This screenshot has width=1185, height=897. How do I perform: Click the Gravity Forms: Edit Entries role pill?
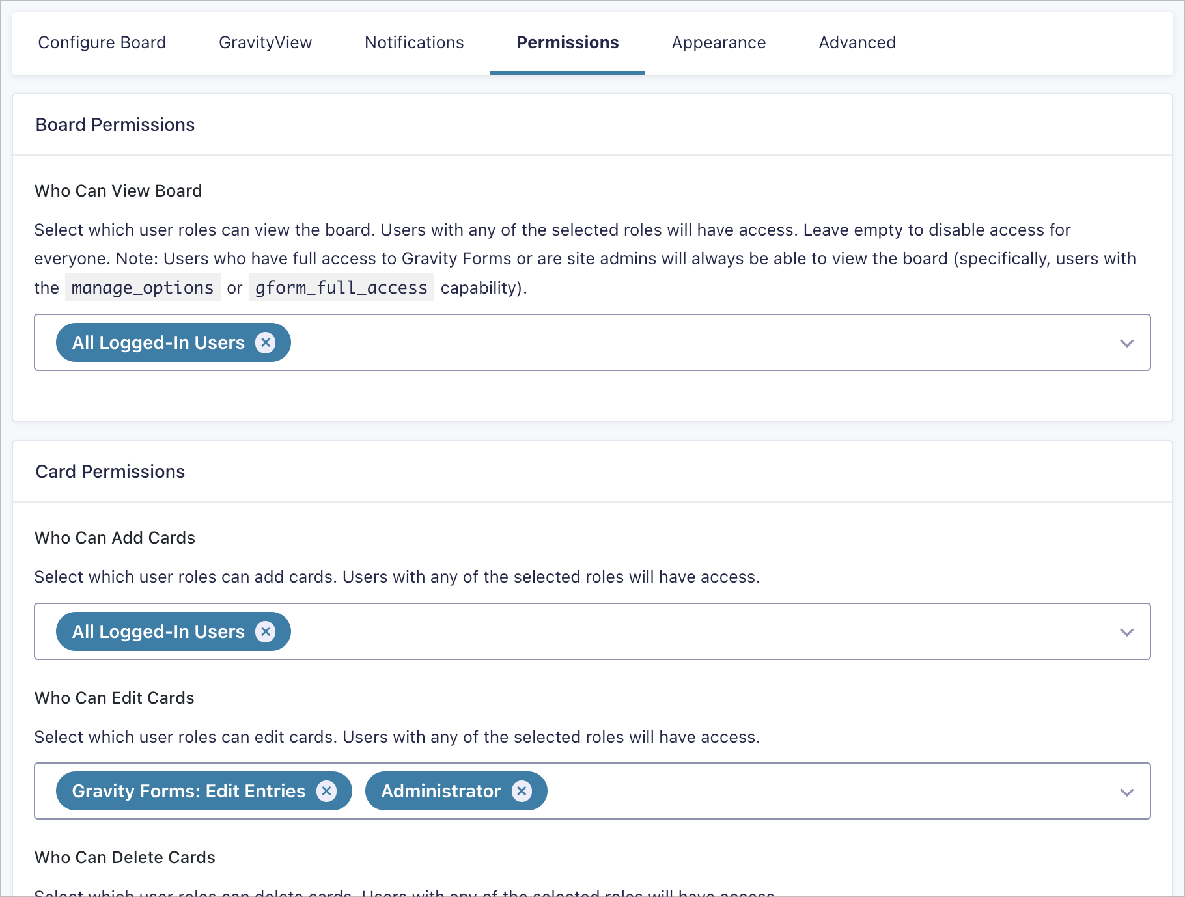[x=188, y=791]
